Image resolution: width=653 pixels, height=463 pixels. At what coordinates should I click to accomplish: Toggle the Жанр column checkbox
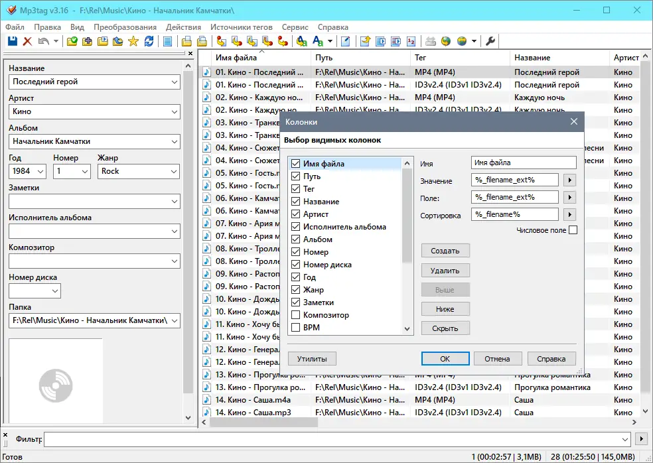(x=296, y=289)
